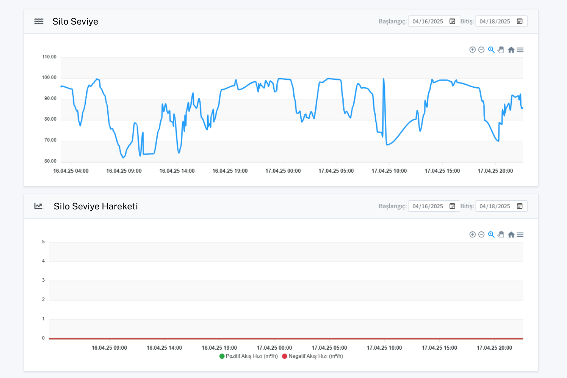Zoom in on Silo Seviye Hareketi chart
The height and width of the screenshot is (378, 567).
click(x=472, y=235)
